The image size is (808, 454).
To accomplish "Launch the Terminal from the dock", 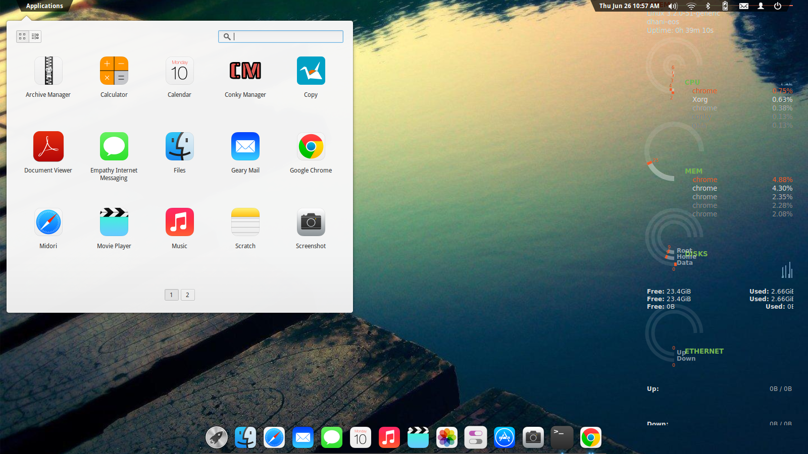I will (562, 437).
